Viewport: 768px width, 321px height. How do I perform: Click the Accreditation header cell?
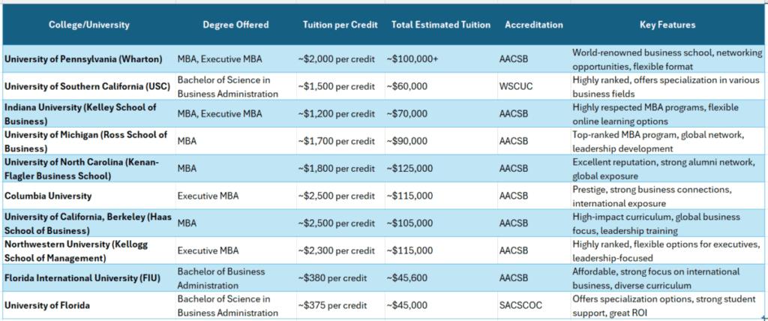[x=534, y=25]
